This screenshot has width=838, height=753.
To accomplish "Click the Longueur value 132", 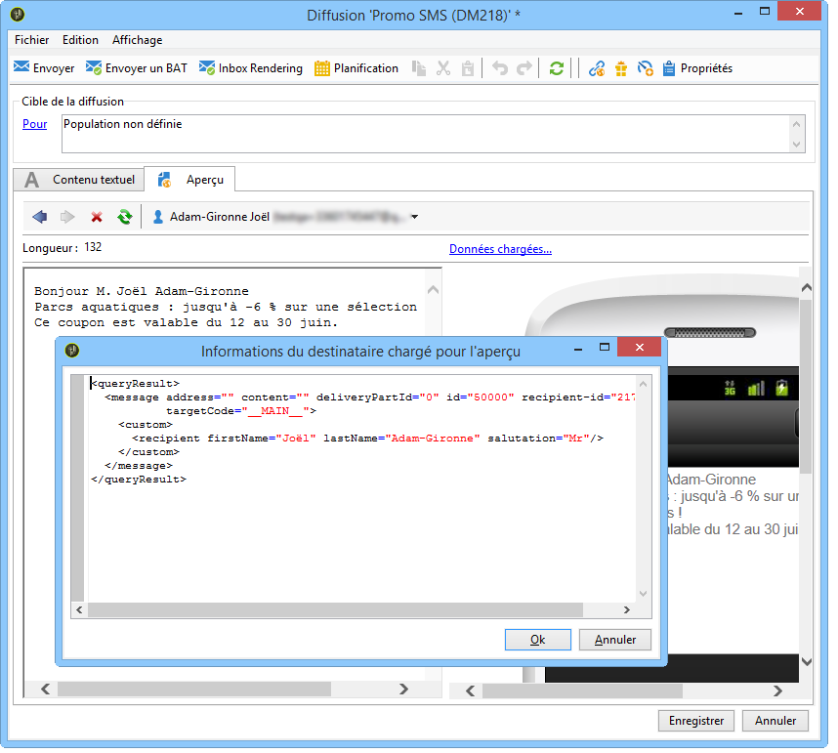I will point(93,247).
